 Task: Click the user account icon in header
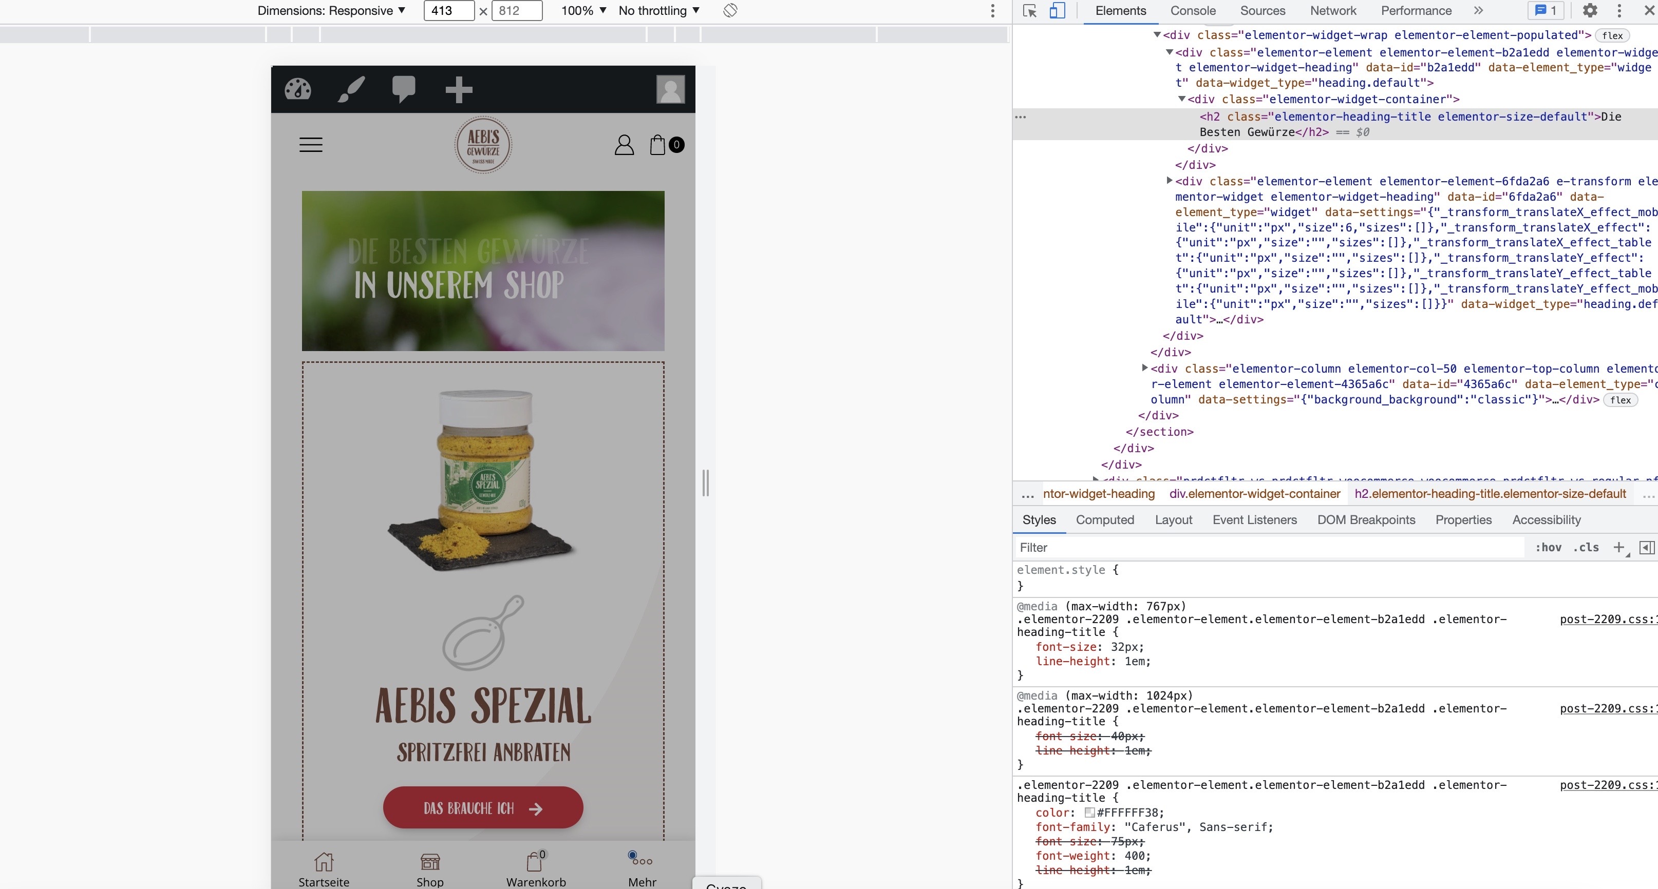coord(624,145)
